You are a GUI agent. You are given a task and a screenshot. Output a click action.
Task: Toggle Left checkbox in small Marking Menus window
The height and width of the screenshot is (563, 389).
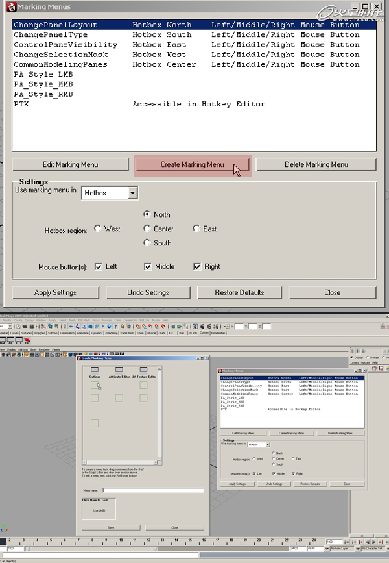(x=254, y=473)
